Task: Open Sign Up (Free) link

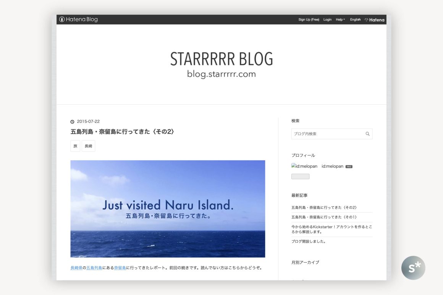Action: click(x=309, y=20)
